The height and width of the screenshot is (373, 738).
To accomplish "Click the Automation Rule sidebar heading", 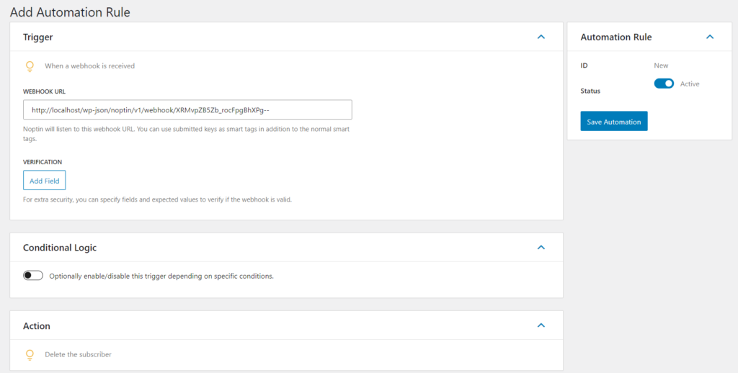I will coord(616,37).
